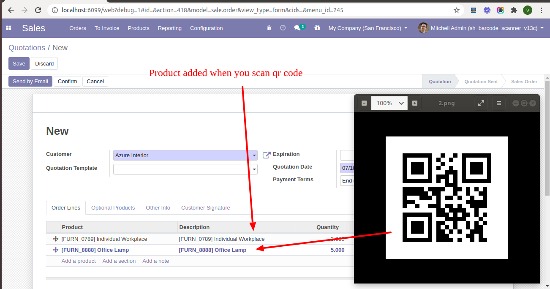Click Add a note link
550x289 pixels.
(x=156, y=261)
